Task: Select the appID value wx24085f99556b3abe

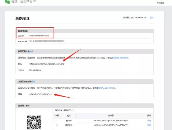Action: [x=39, y=36]
